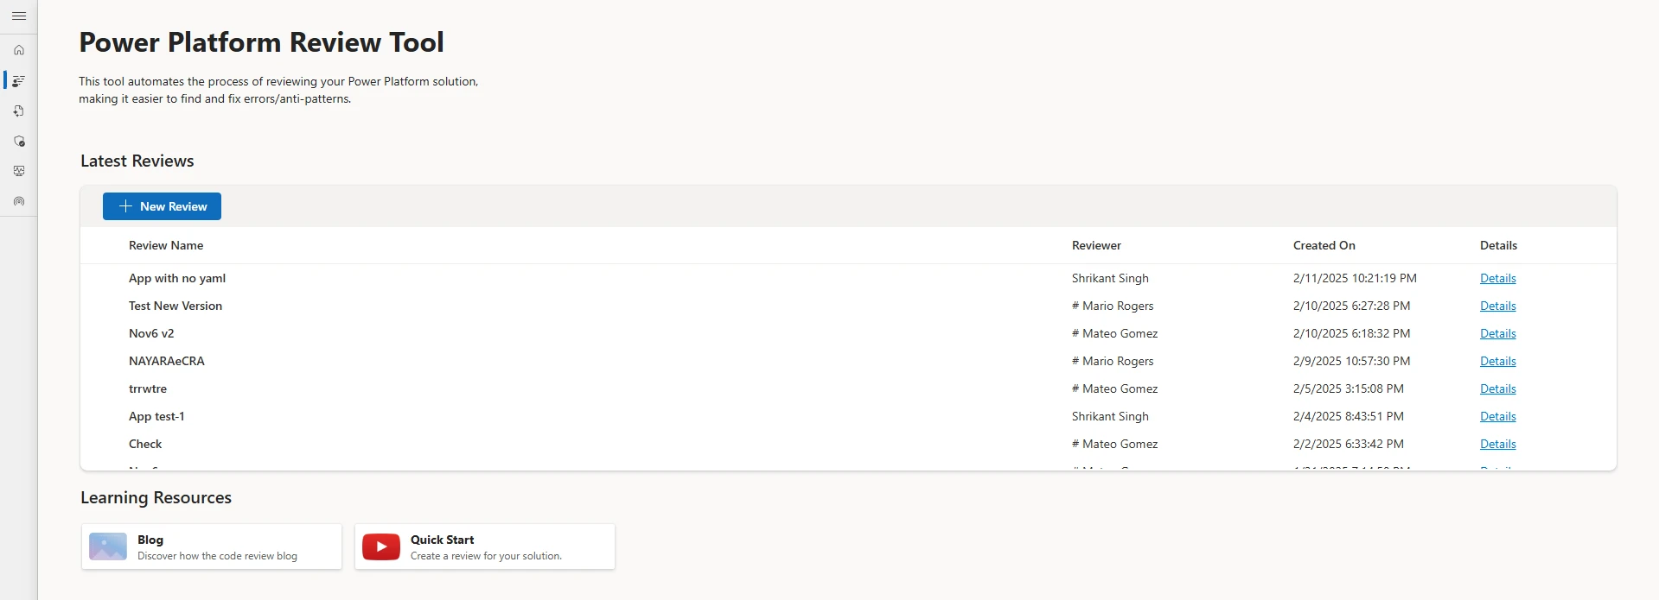Open the Blog learning resource card

211,546
